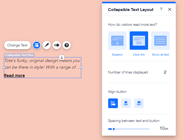Click the right resize handle of text box

point(81,67)
